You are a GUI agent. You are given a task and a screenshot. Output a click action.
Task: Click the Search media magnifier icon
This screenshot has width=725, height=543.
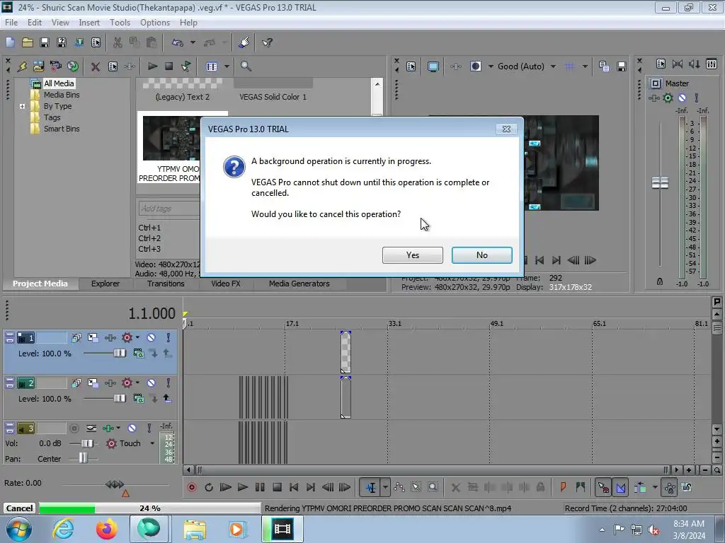coord(246,66)
